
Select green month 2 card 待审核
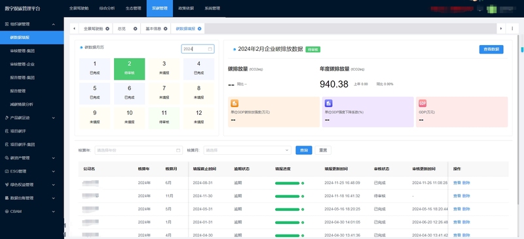click(129, 69)
